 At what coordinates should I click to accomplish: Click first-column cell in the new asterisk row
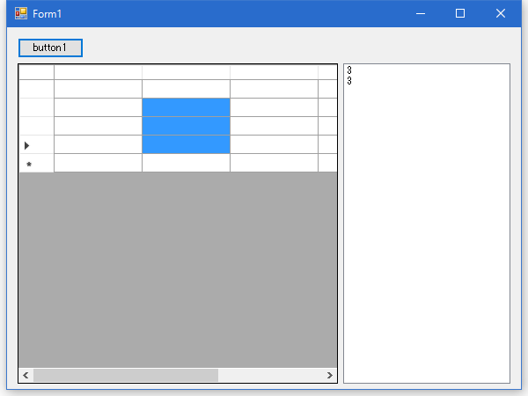tap(98, 164)
